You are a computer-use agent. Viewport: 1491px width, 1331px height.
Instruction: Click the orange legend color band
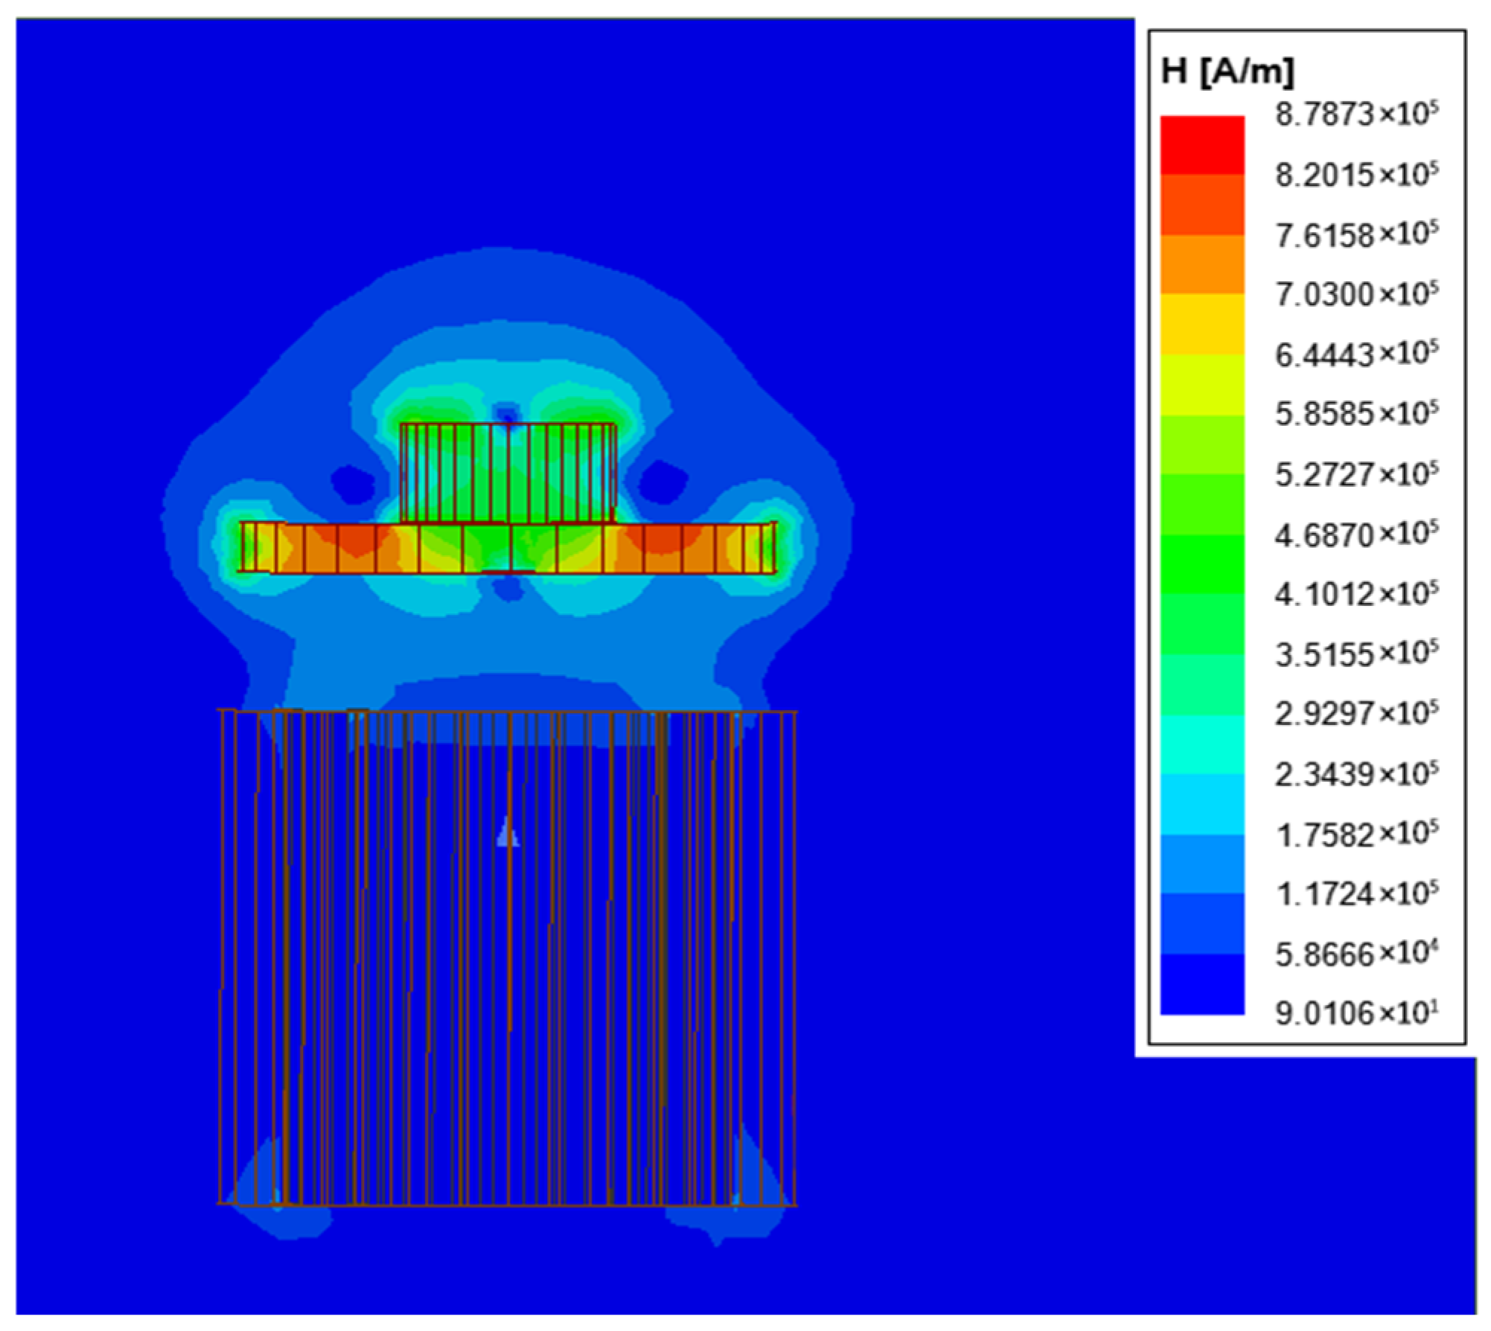click(1201, 264)
